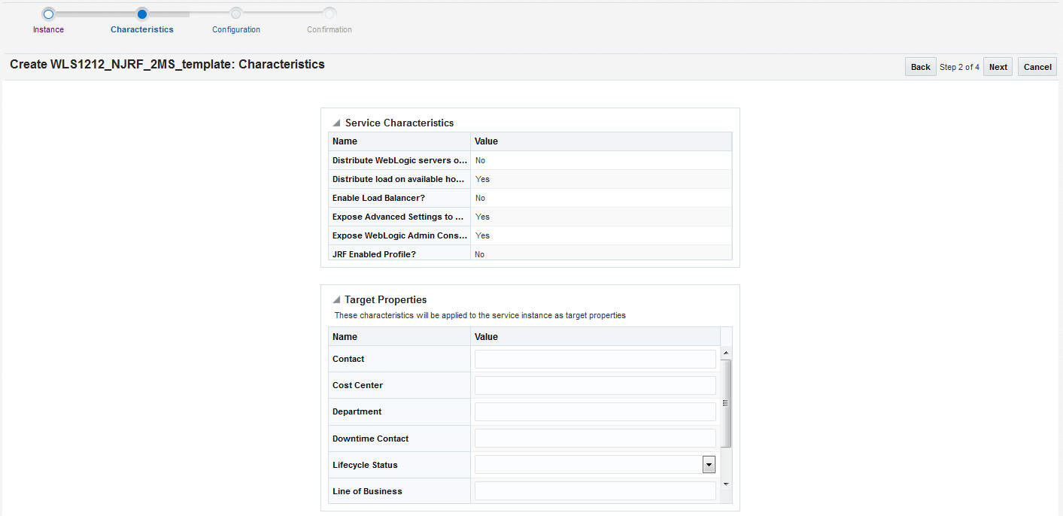The height and width of the screenshot is (516, 1063).
Task: Focus the Downtime Contact input field
Action: pos(595,439)
